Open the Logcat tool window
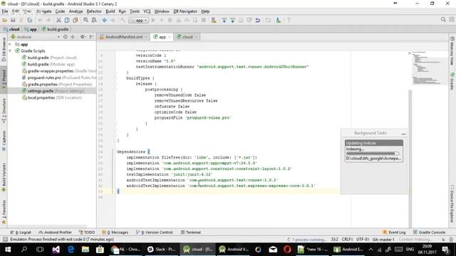This screenshot has height=256, width=456. 21,233
